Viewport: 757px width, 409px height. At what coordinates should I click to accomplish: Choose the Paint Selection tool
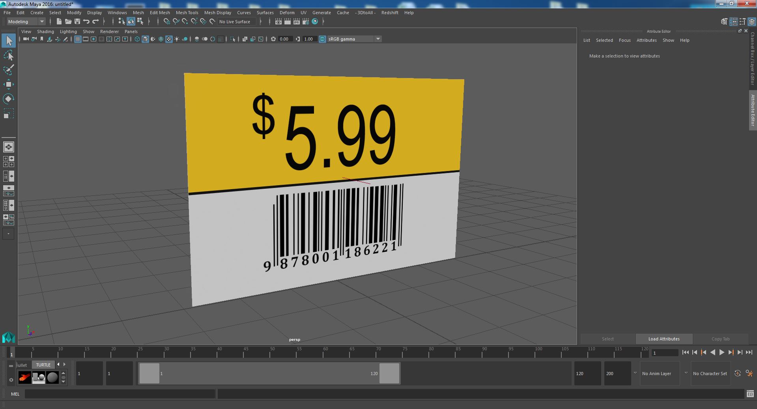[x=9, y=70]
